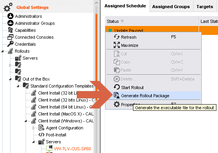
Task: Click the Credentials key icon
Action: [x=10, y=44]
